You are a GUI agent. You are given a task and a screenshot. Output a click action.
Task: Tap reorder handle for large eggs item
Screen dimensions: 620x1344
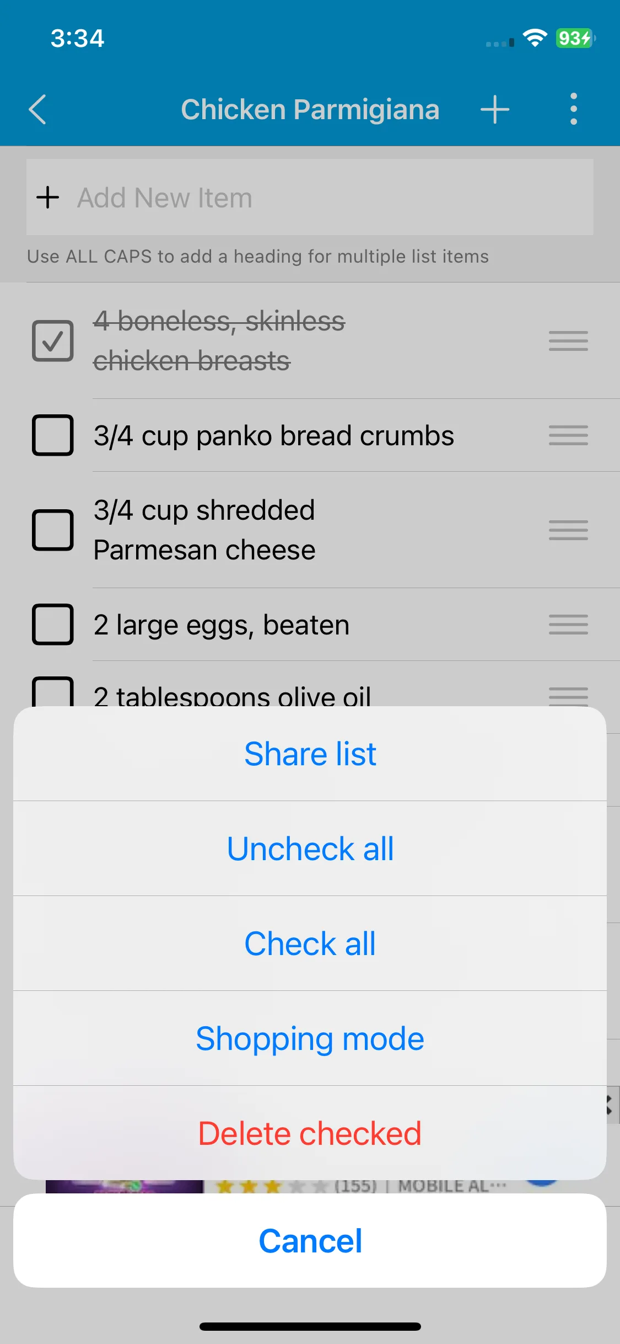(x=568, y=625)
